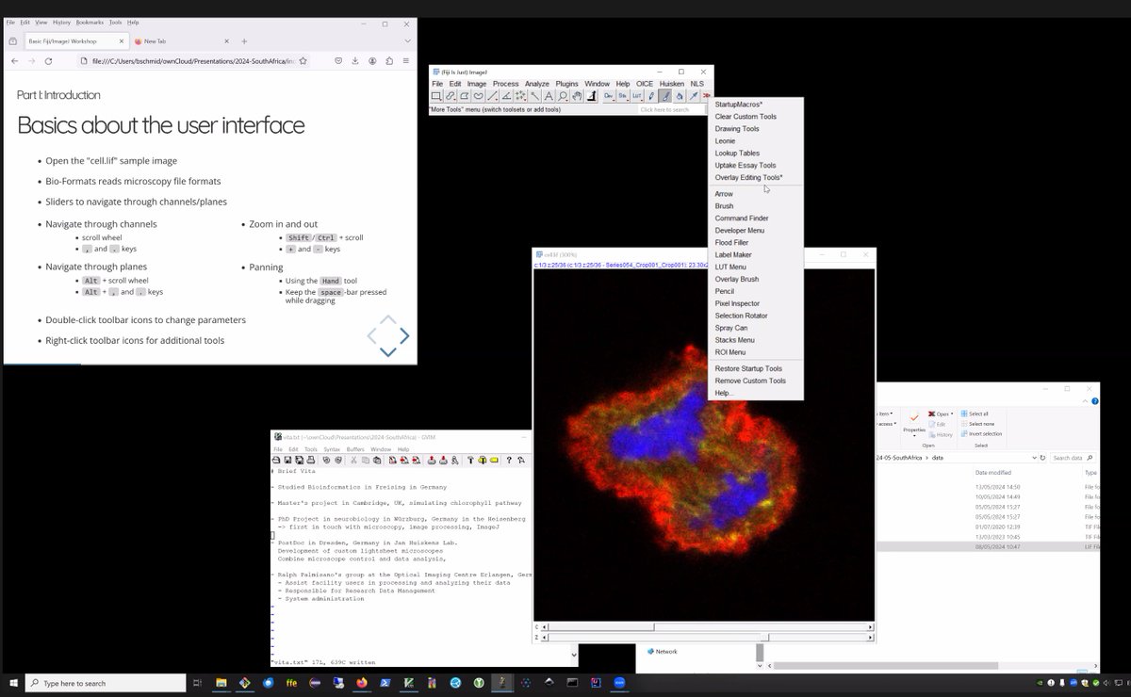Select the Wand tracing tool in Fiji

pyautogui.click(x=534, y=96)
